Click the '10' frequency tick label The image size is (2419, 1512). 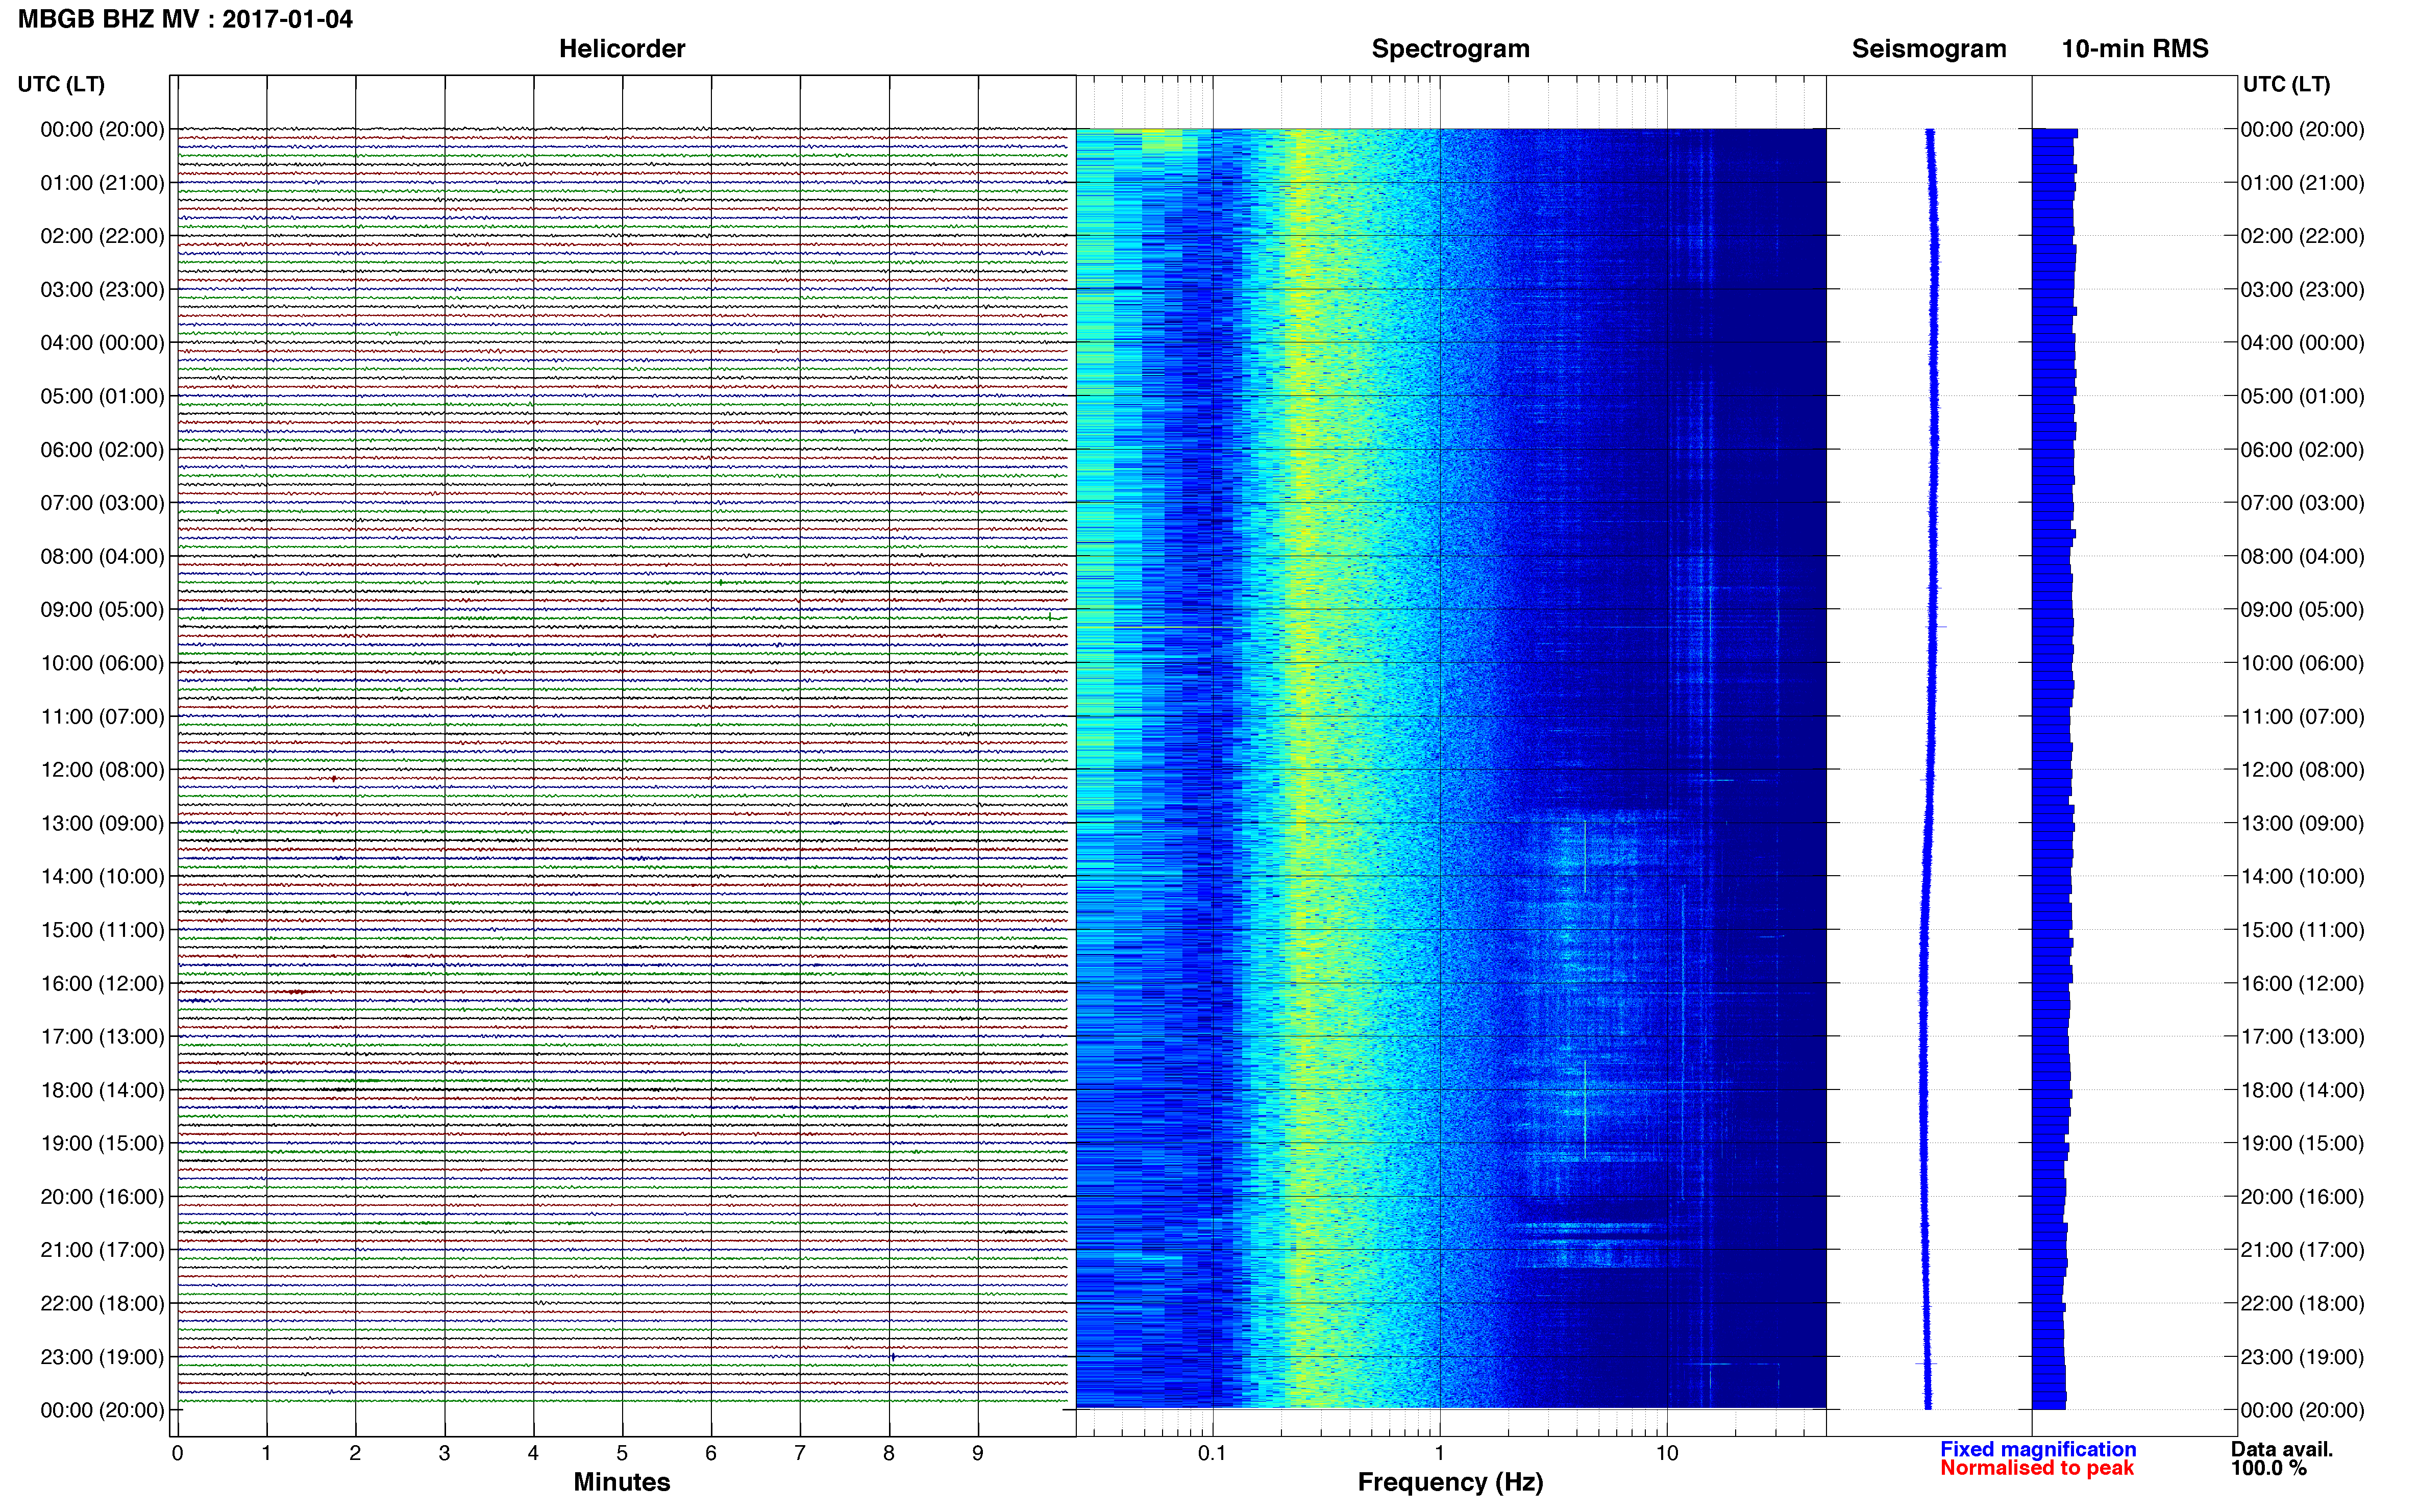(x=1667, y=1453)
